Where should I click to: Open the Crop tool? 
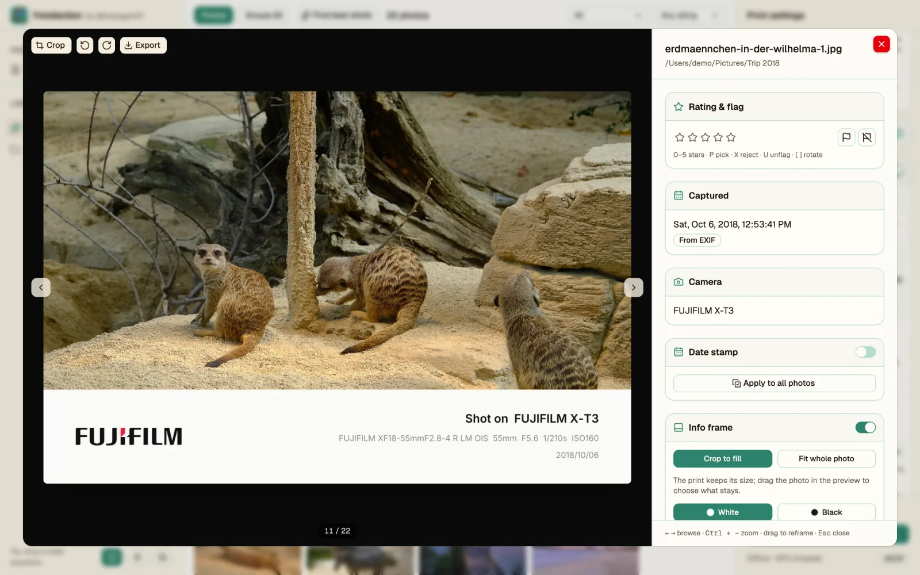pyautogui.click(x=51, y=45)
